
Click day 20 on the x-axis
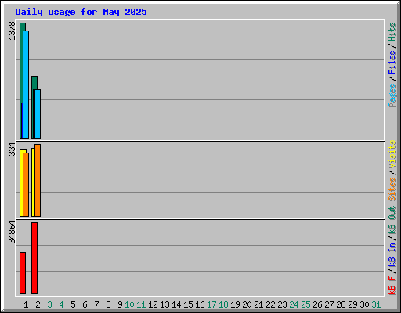[247, 304]
